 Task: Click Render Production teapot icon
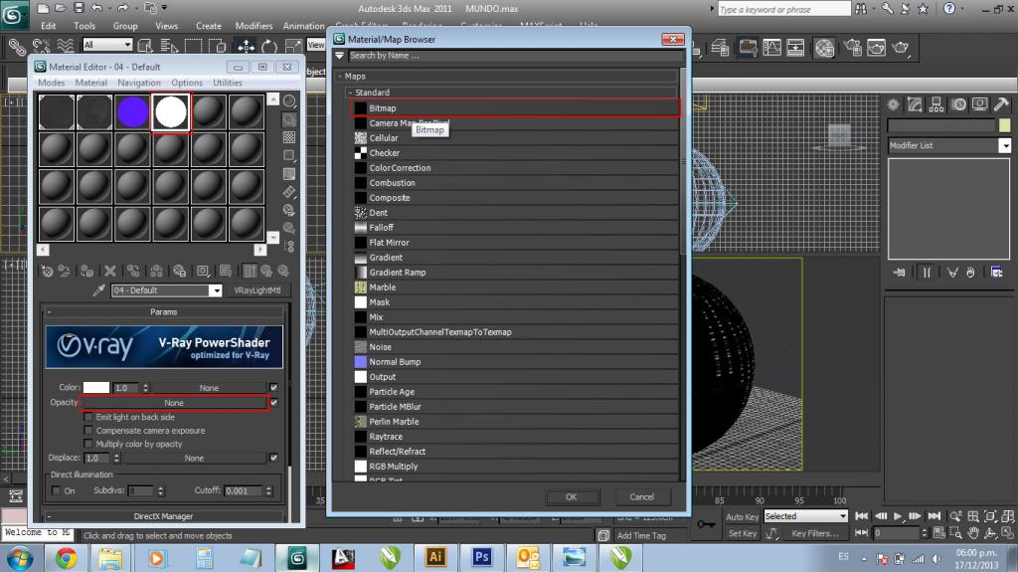click(x=901, y=48)
